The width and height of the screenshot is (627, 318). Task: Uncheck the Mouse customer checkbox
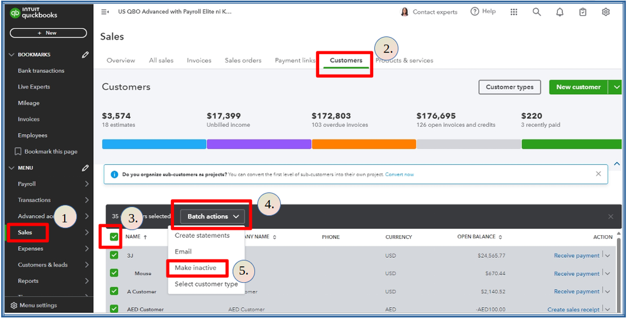(x=114, y=273)
